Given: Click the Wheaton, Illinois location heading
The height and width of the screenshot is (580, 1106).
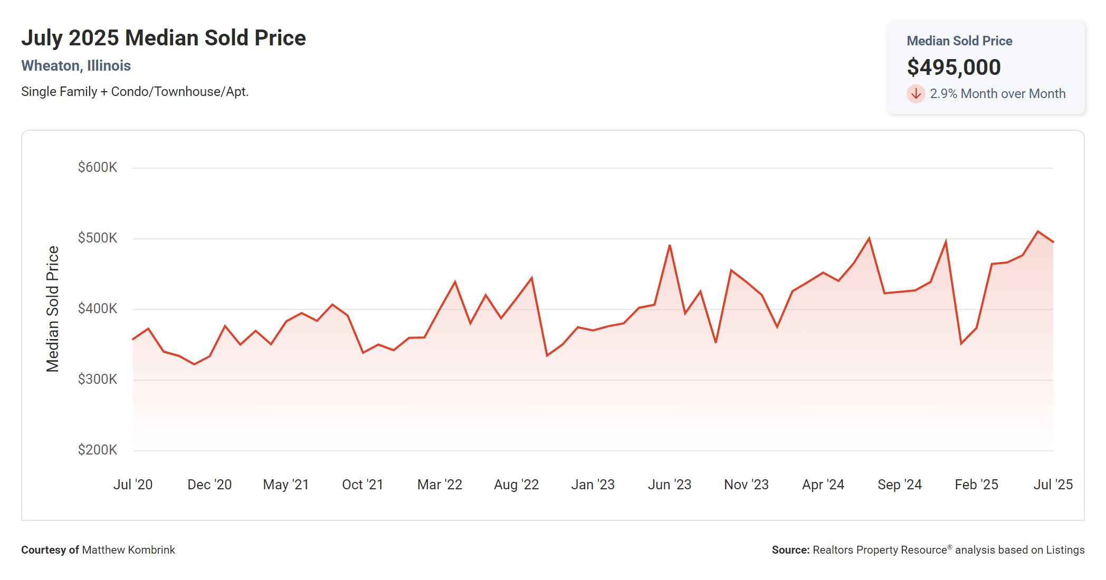Looking at the screenshot, I should pyautogui.click(x=76, y=65).
